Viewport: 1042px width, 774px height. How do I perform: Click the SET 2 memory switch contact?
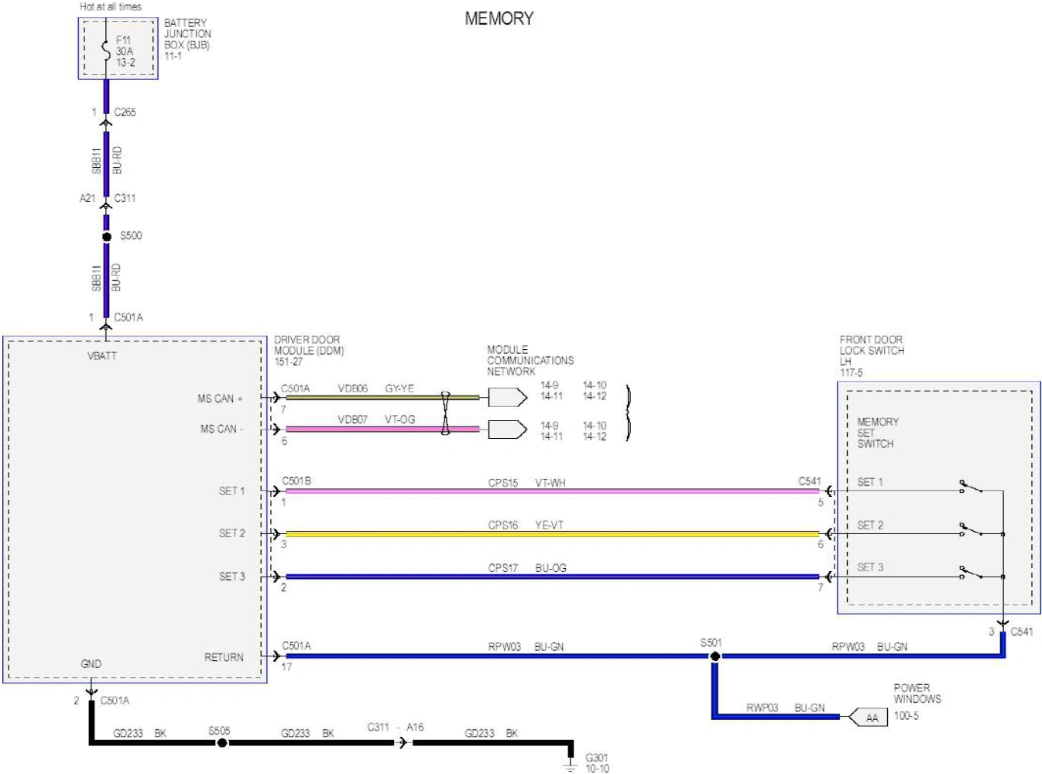pos(971,530)
